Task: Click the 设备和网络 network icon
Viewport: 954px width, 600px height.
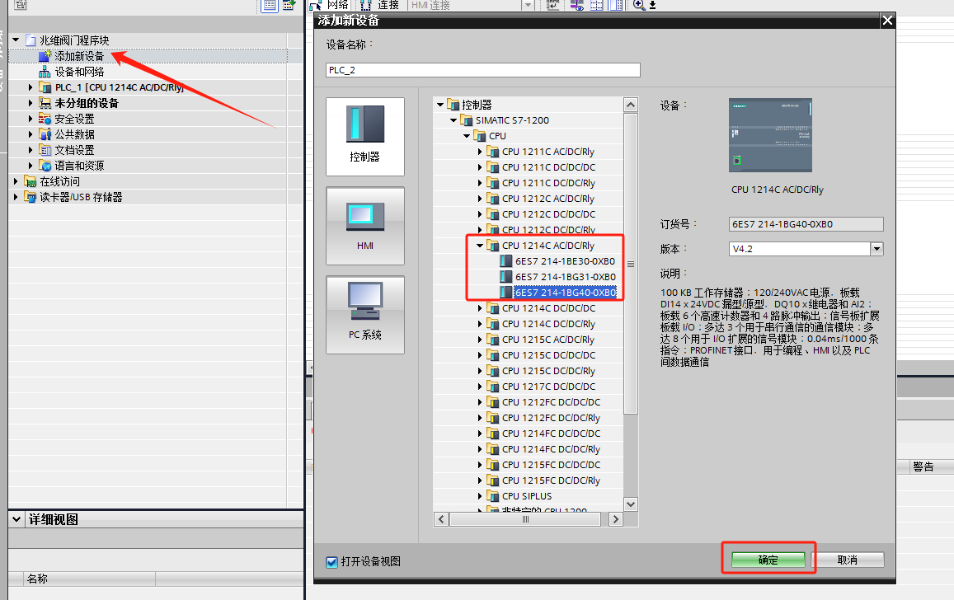Action: [45, 72]
